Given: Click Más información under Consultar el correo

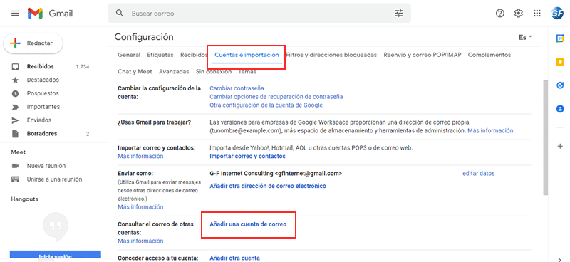Looking at the screenshot, I should click(140, 241).
